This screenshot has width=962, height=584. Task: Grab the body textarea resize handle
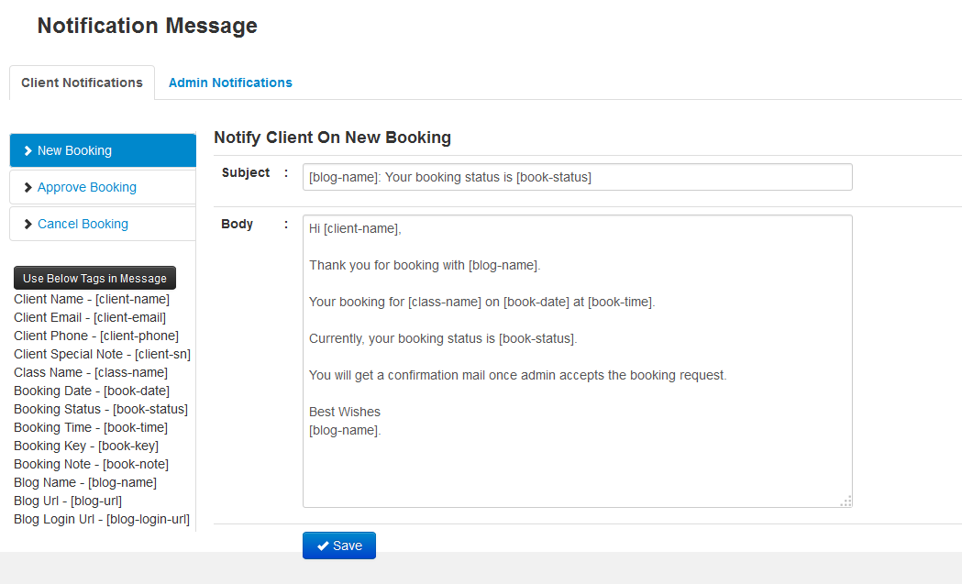tap(846, 501)
